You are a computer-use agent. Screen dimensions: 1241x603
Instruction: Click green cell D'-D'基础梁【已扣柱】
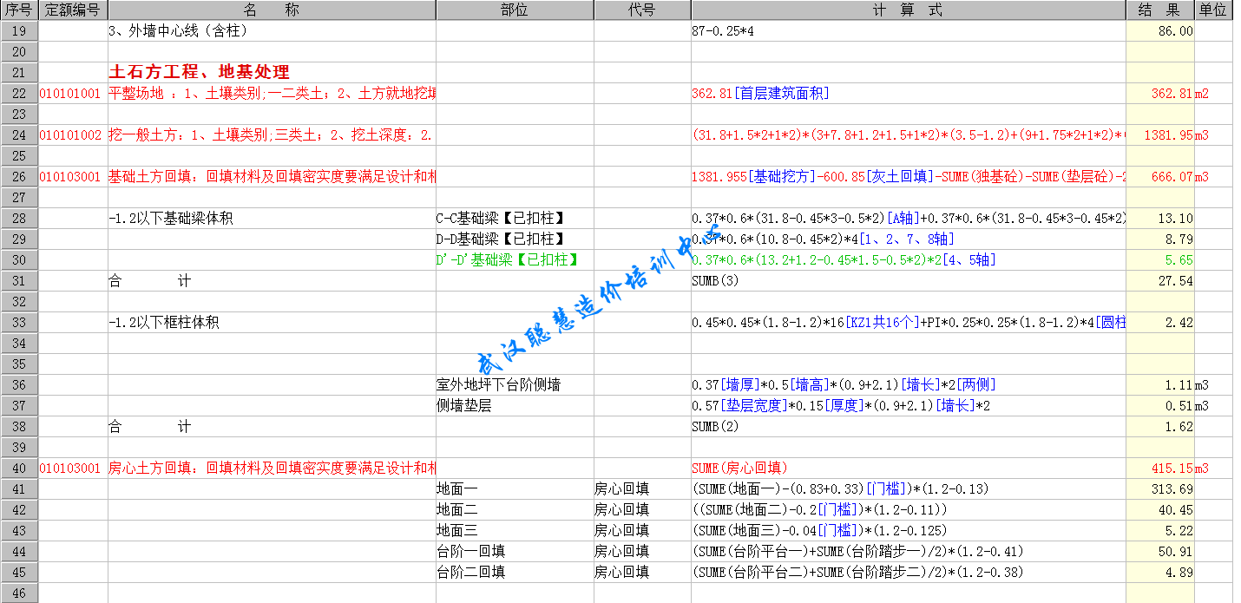tap(515, 260)
